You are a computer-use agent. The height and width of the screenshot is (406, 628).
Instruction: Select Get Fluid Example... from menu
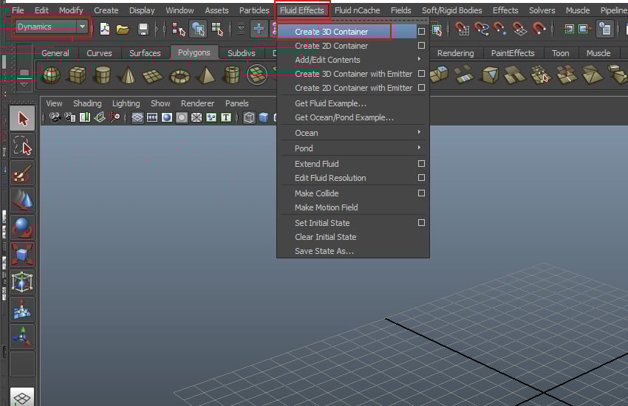pyautogui.click(x=330, y=103)
